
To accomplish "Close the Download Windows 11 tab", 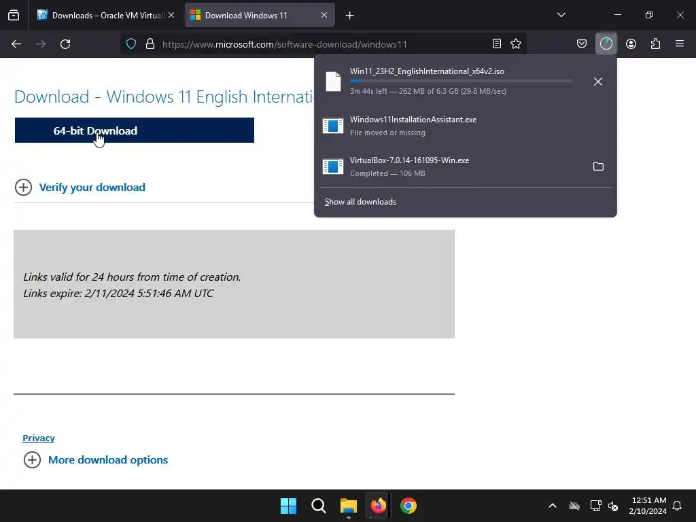I will 324,15.
